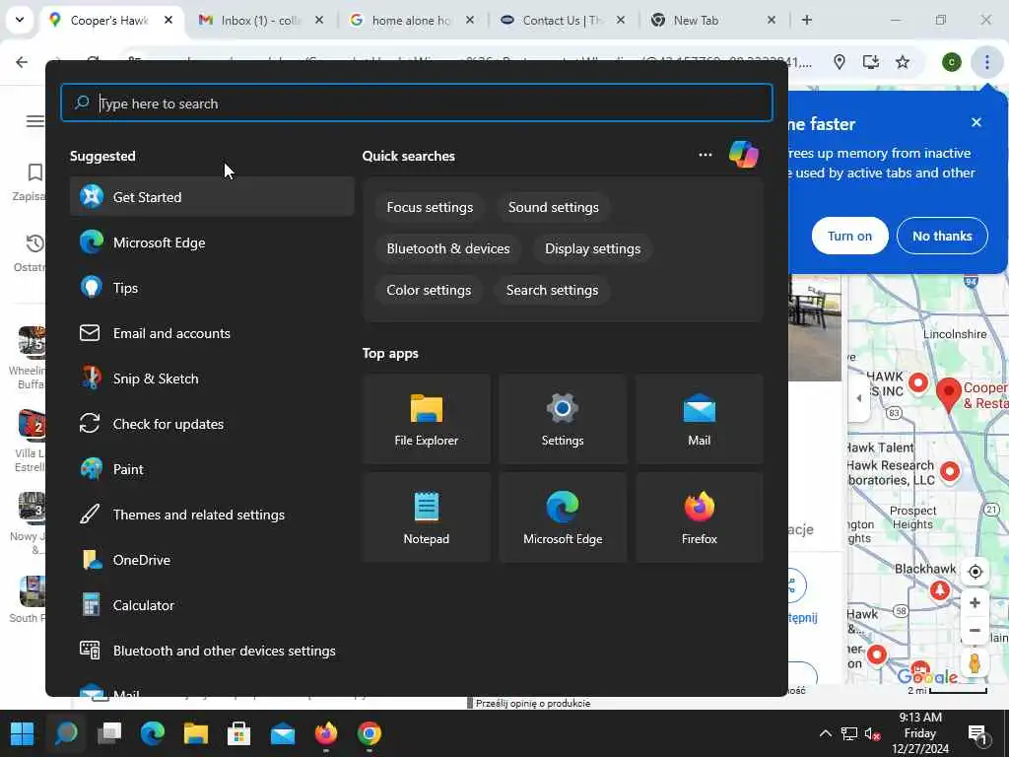Click the clock showing 9:13 AM
The height and width of the screenshot is (757, 1009).
coord(920,733)
